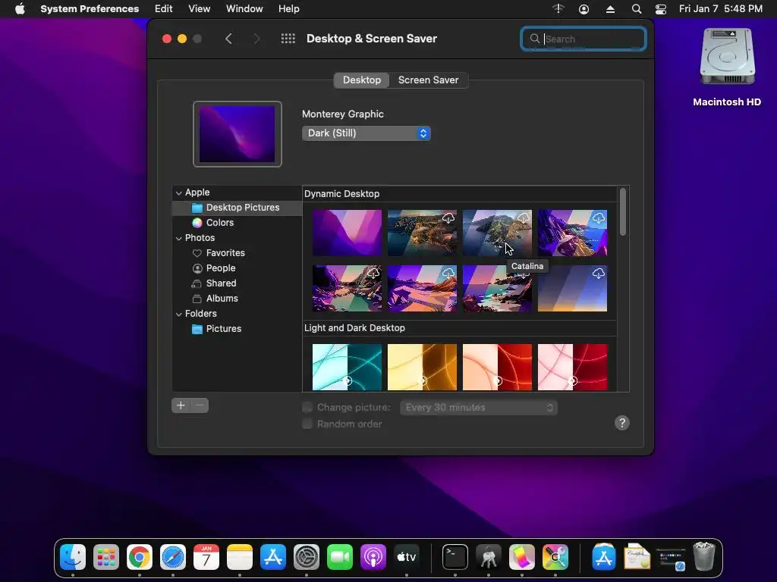777x582 pixels.
Task: Open Podcasts from the Dock
Action: point(373,557)
